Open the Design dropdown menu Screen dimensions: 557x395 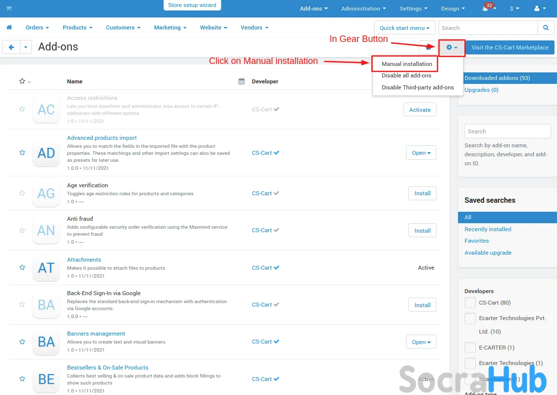coord(453,8)
